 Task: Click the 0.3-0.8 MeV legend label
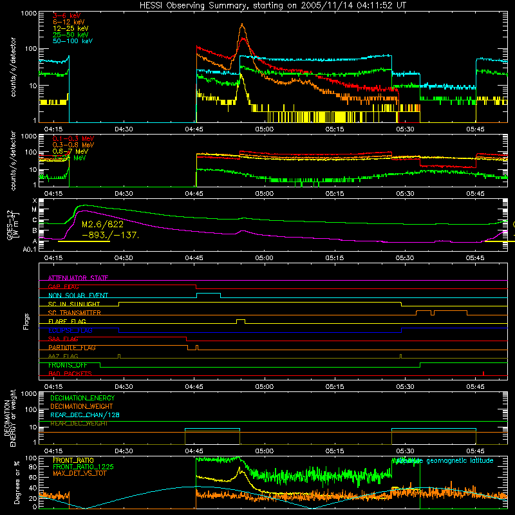tap(73, 145)
